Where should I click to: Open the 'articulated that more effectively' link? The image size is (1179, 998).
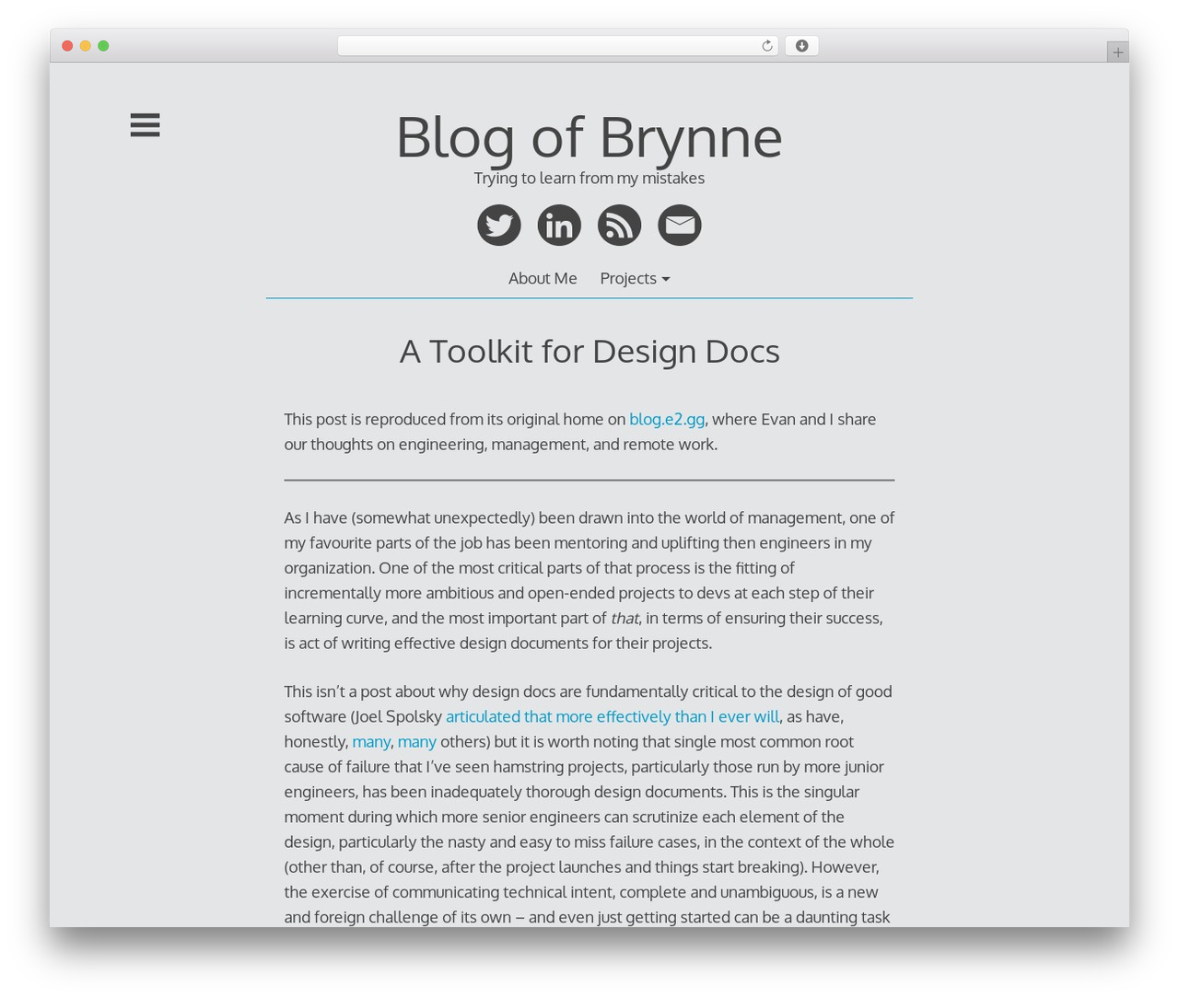pos(613,716)
